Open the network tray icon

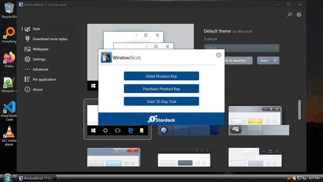click(299, 178)
